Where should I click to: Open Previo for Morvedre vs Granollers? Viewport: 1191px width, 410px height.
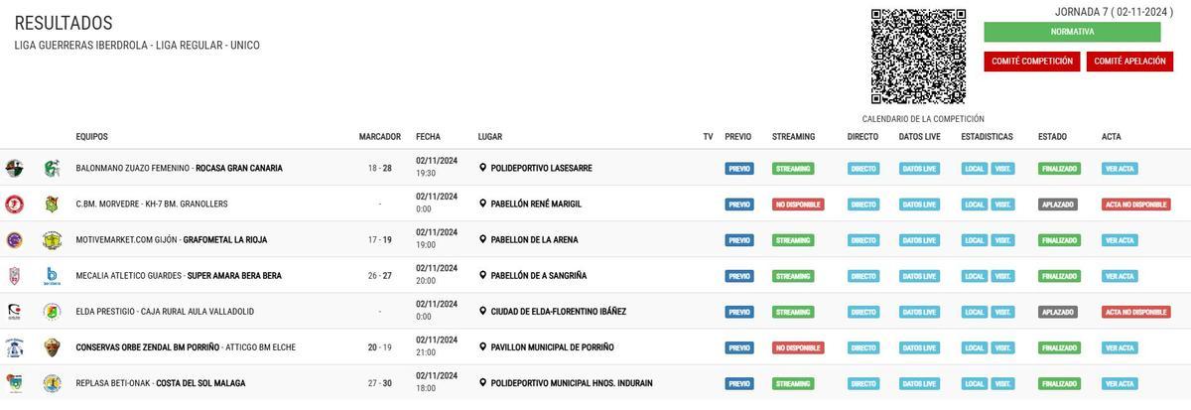[738, 205]
